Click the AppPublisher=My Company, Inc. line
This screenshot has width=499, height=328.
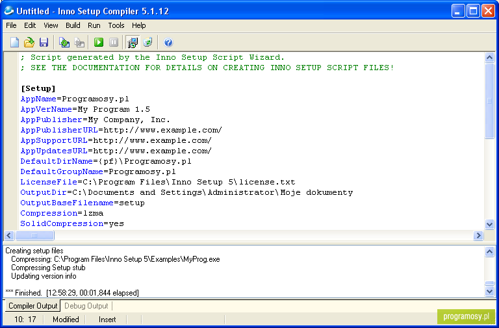point(96,120)
